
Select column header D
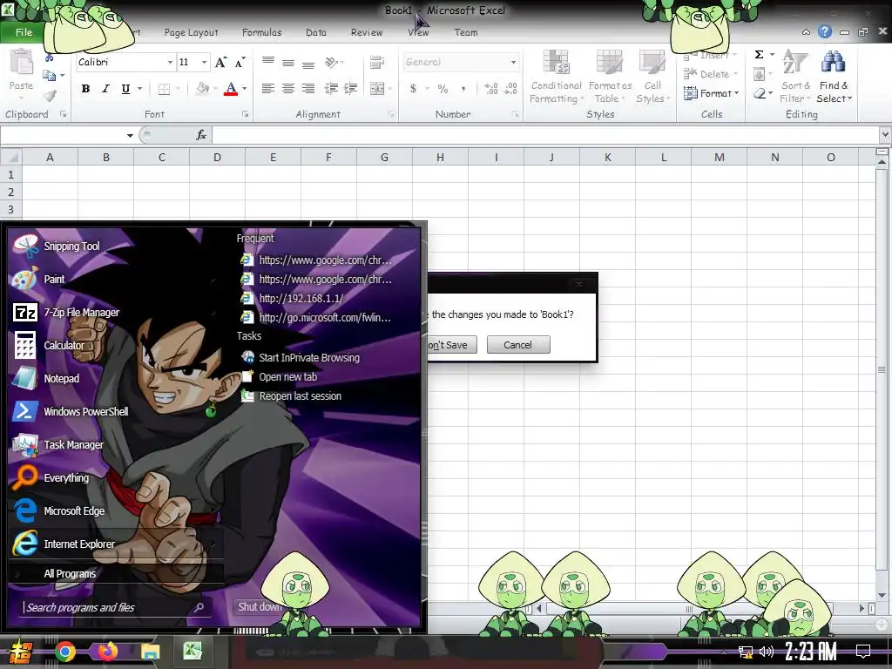point(217,157)
